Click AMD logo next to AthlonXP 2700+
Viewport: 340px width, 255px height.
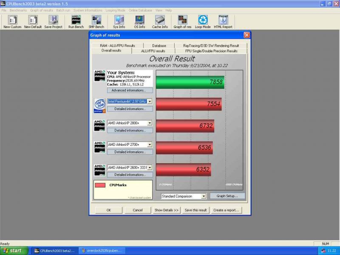click(x=99, y=147)
